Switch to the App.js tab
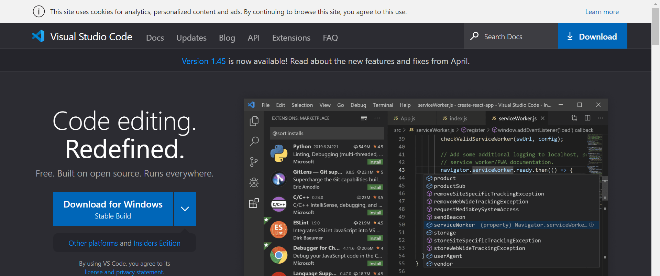 [x=412, y=118]
